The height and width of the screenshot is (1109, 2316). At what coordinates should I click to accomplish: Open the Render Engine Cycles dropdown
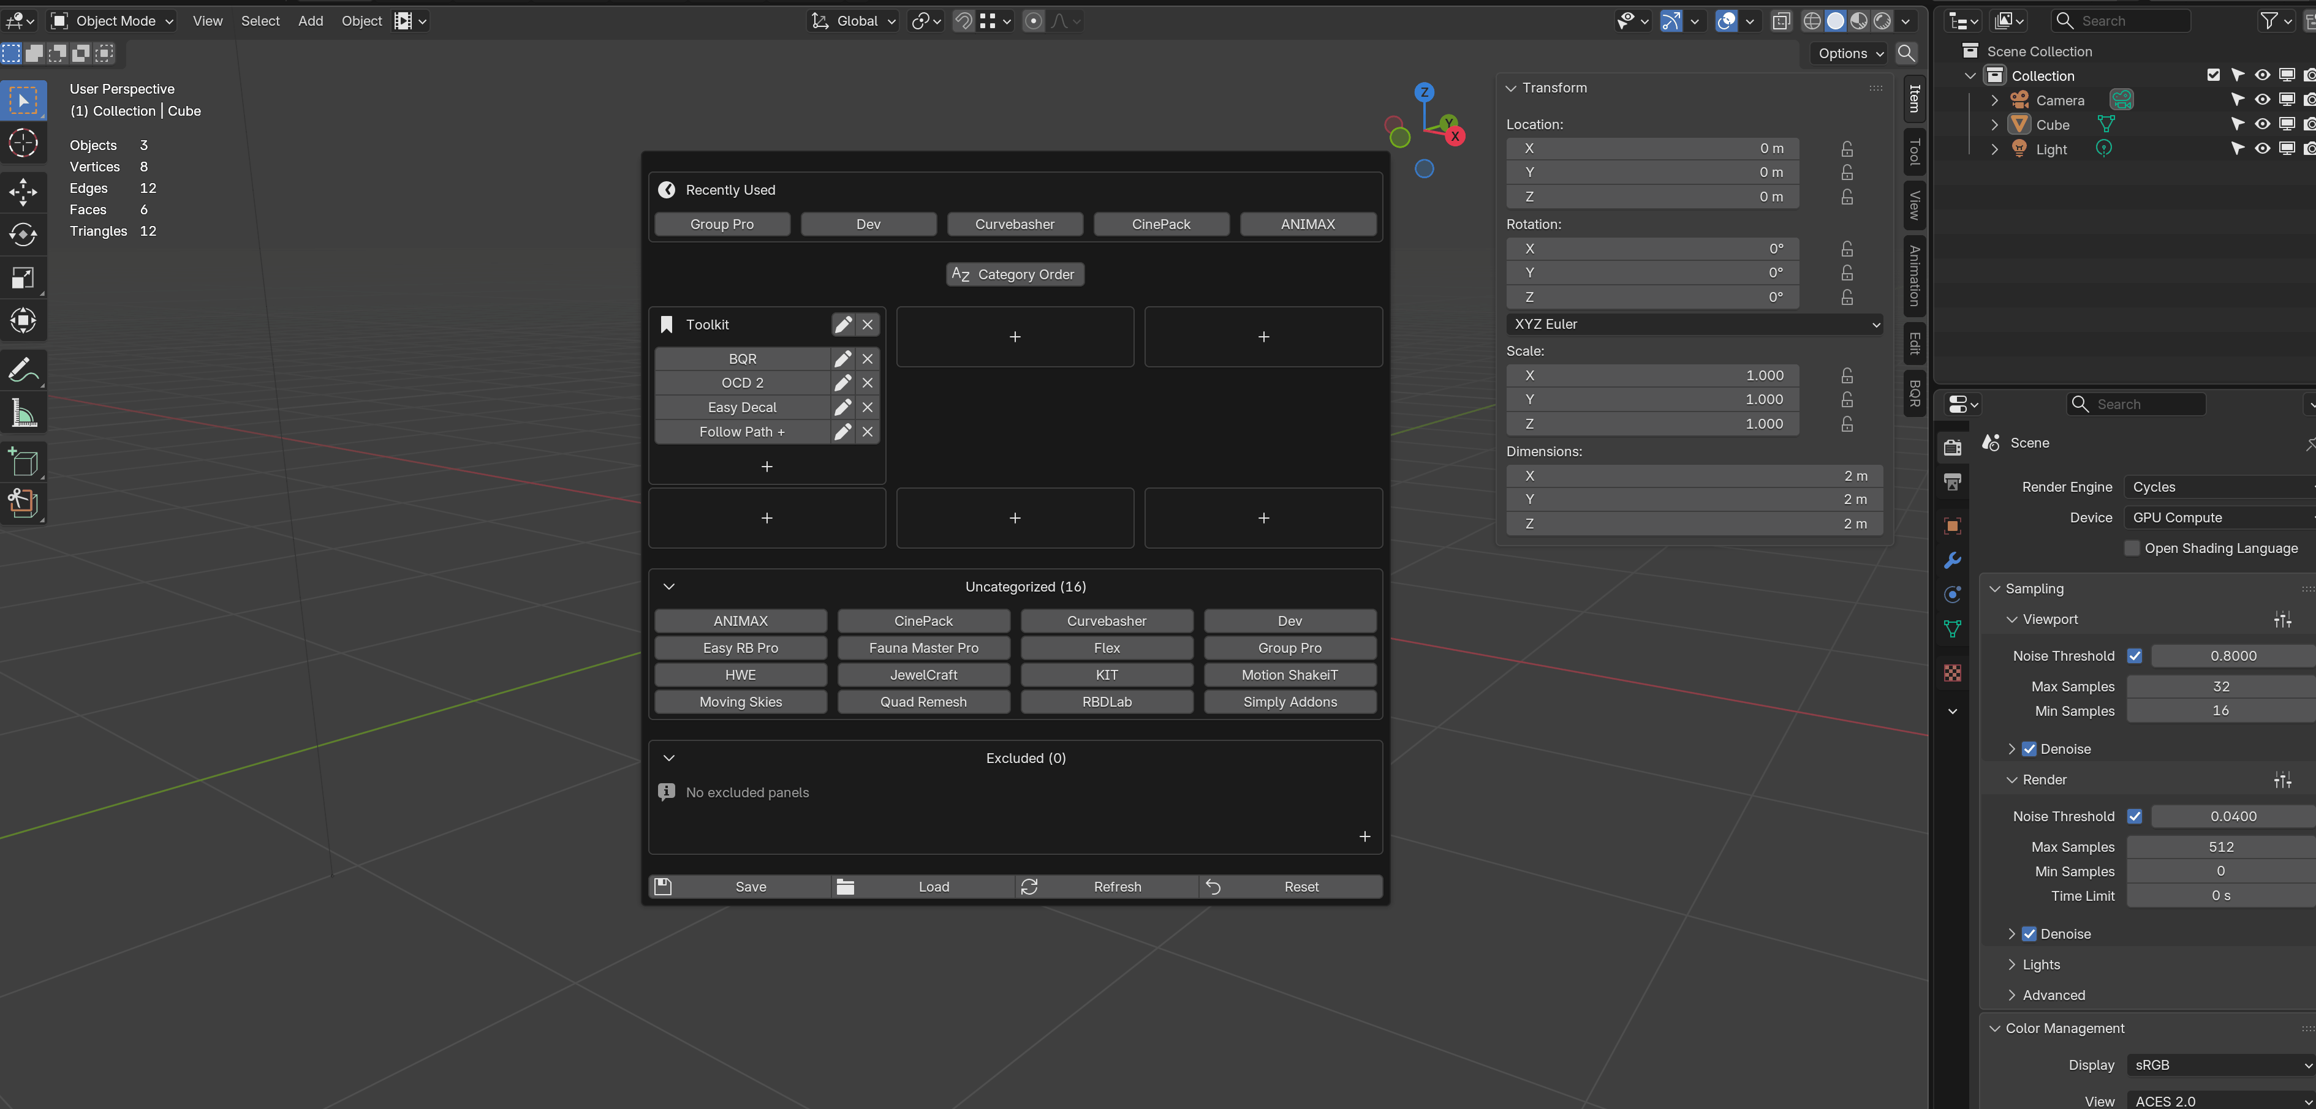click(2220, 487)
